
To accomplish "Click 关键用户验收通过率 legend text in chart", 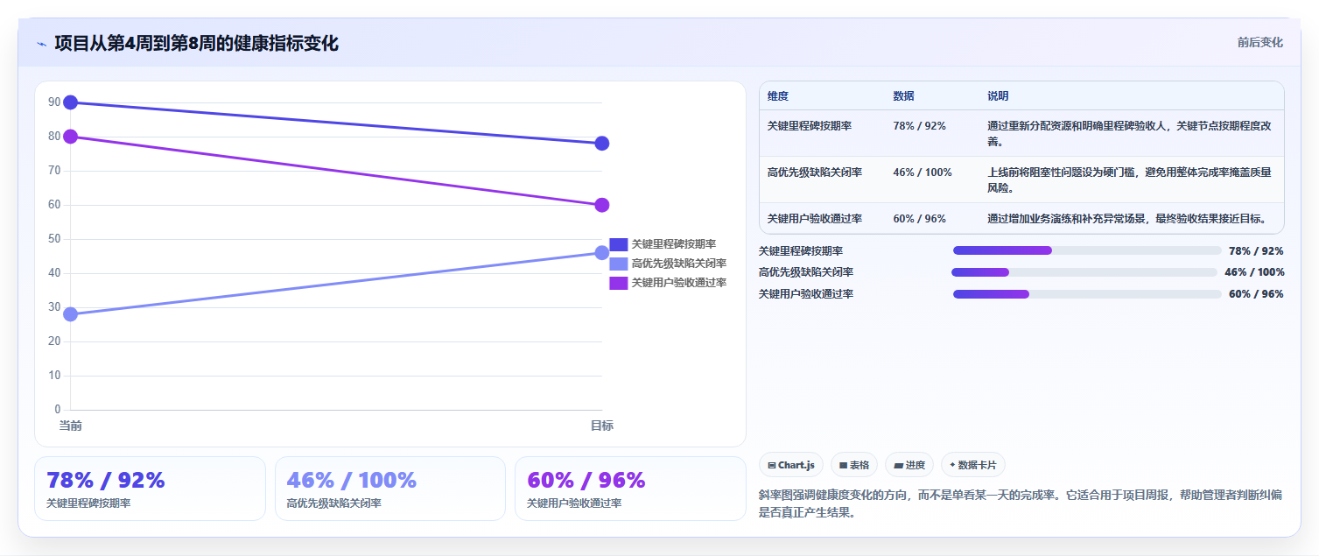I will click(x=679, y=283).
